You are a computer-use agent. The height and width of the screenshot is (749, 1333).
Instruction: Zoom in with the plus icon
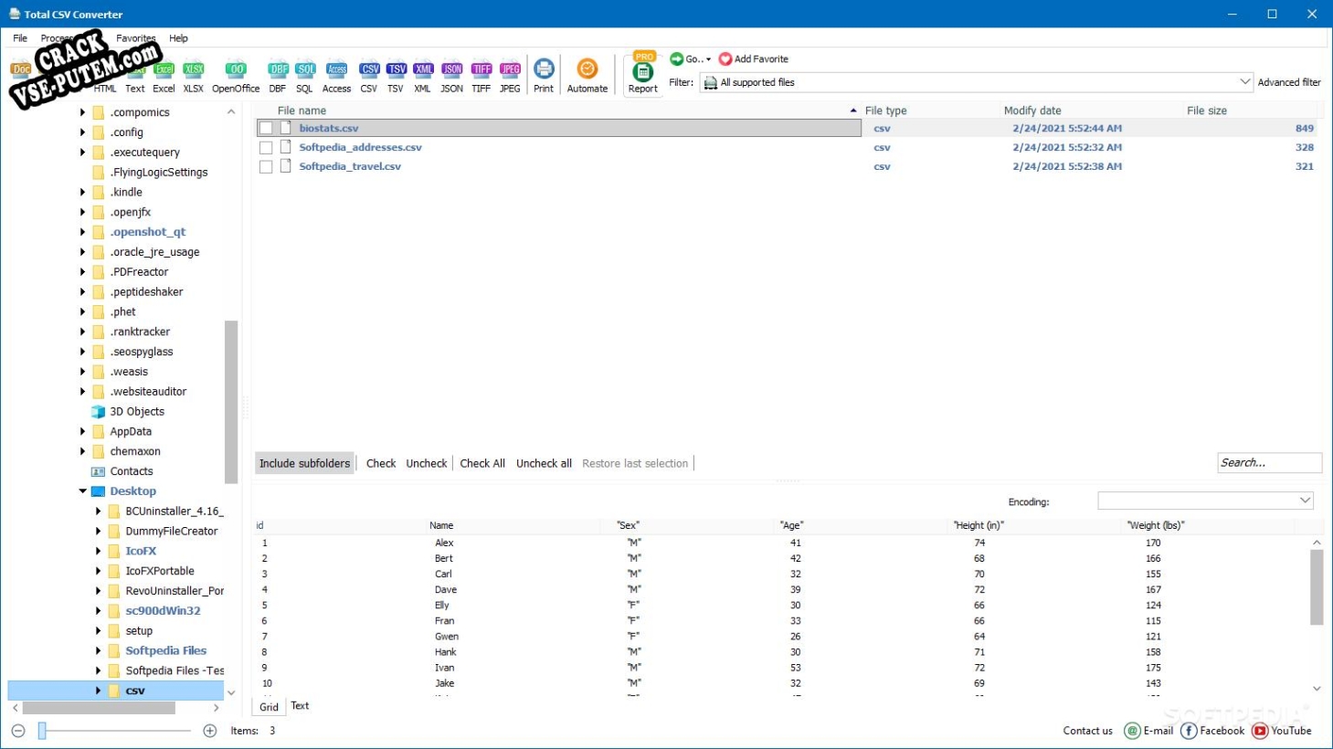pyautogui.click(x=210, y=731)
